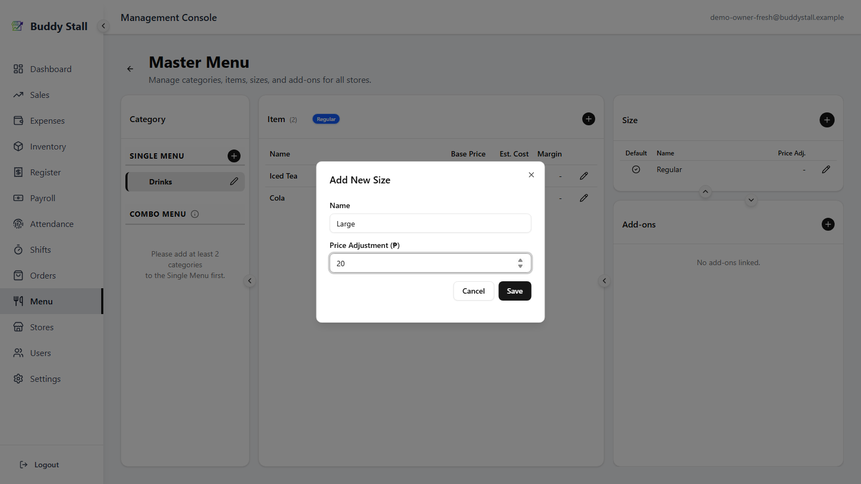Click the Shifts timer icon
Viewport: 861px width, 484px height.
click(18, 250)
